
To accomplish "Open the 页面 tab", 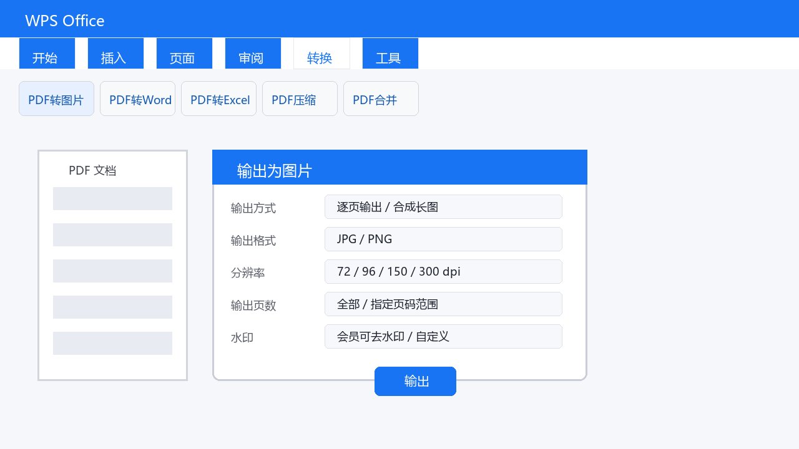I will 184,54.
